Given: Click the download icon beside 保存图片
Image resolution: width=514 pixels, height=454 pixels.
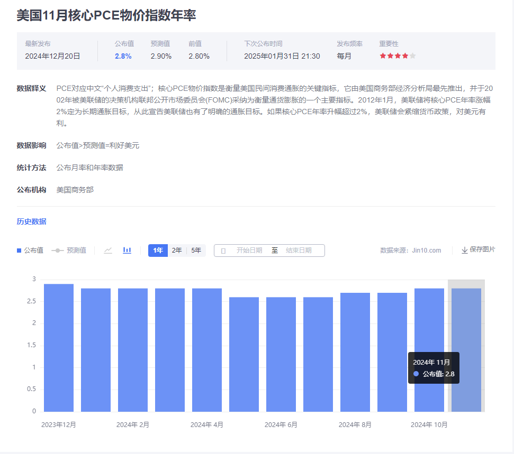Looking at the screenshot, I should 465,250.
